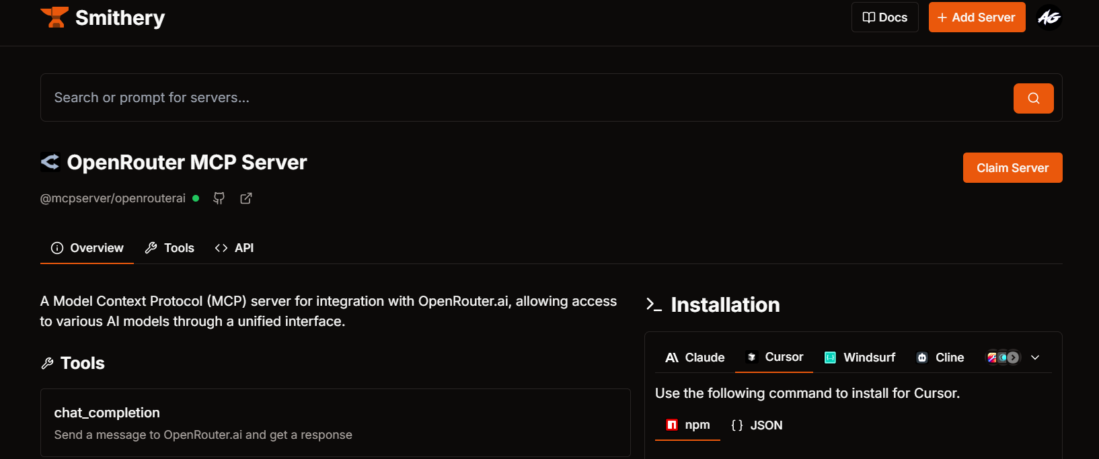Click the 'Use the following command' text
Screen dimensions: 1099x459
coord(807,393)
